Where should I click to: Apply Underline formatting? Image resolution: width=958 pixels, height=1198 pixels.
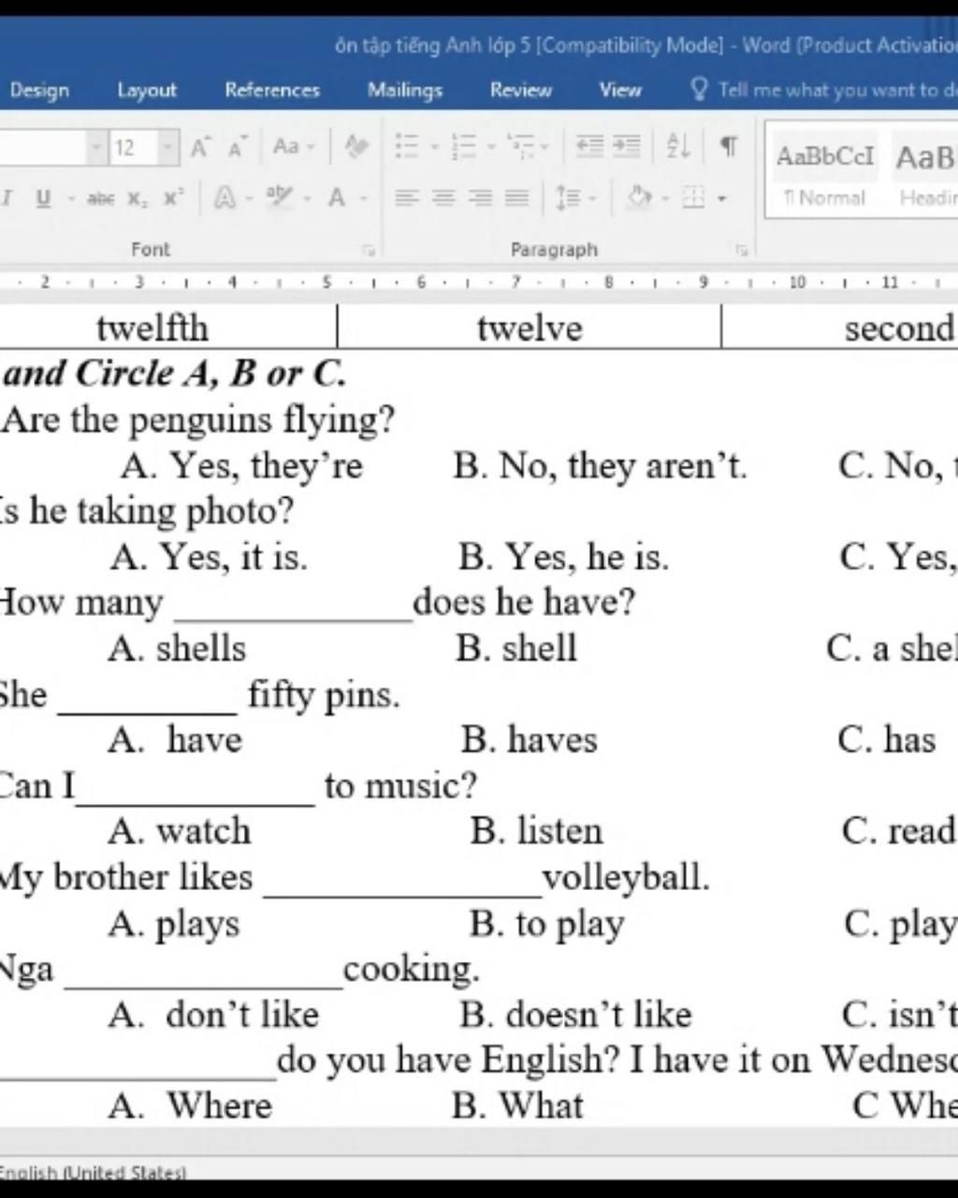42,197
